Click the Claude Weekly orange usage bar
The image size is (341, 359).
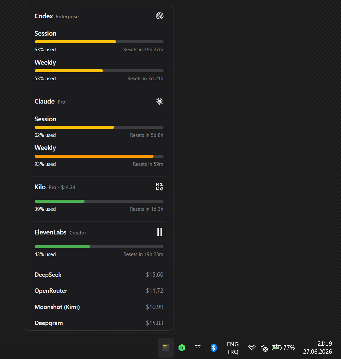[x=99, y=157]
